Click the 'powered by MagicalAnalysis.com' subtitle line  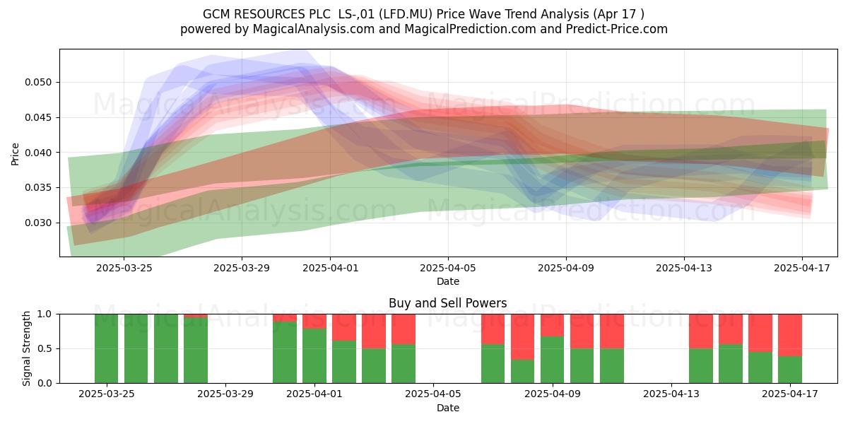point(424,29)
